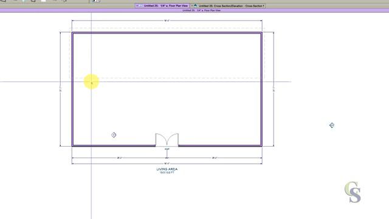Select the double door in the bottom wall
Viewport: 389px width, 219px height.
click(x=167, y=139)
